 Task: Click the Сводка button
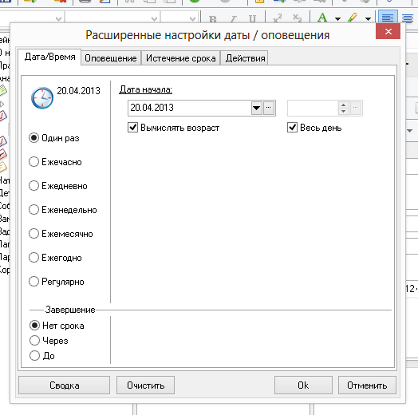coord(65,385)
